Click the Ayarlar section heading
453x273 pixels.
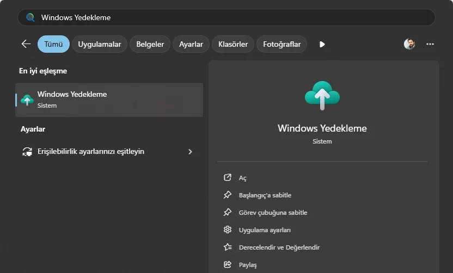click(33, 129)
